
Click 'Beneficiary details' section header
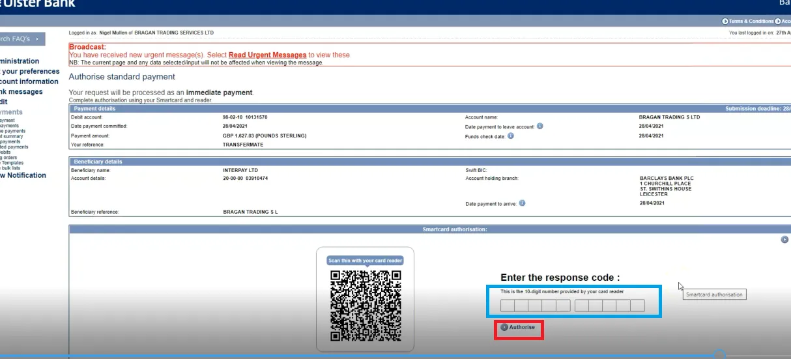tap(98, 162)
